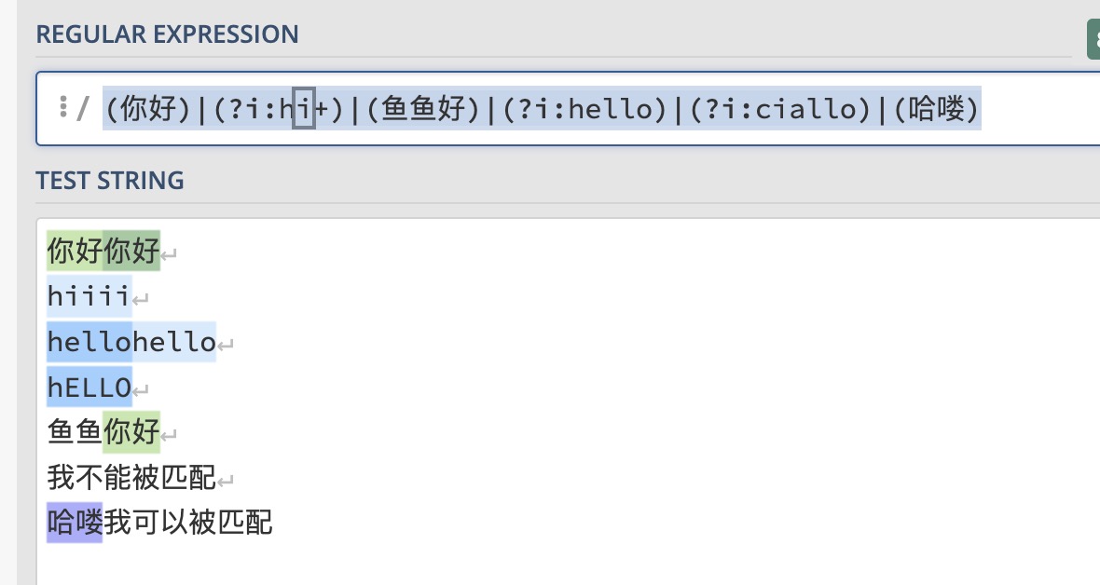
Task: Click the TEST STRING section heading
Action: tap(110, 180)
